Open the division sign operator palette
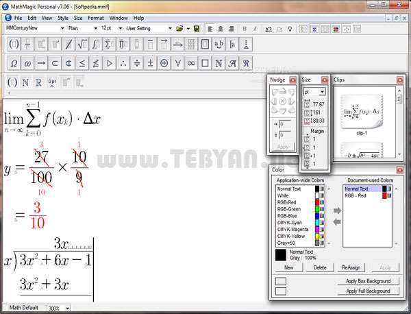This screenshot has height=314, width=411. tap(136, 63)
